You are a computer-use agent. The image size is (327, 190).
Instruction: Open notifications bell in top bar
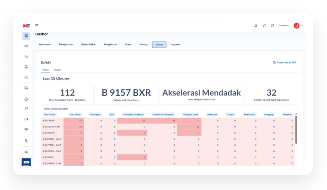click(x=256, y=25)
